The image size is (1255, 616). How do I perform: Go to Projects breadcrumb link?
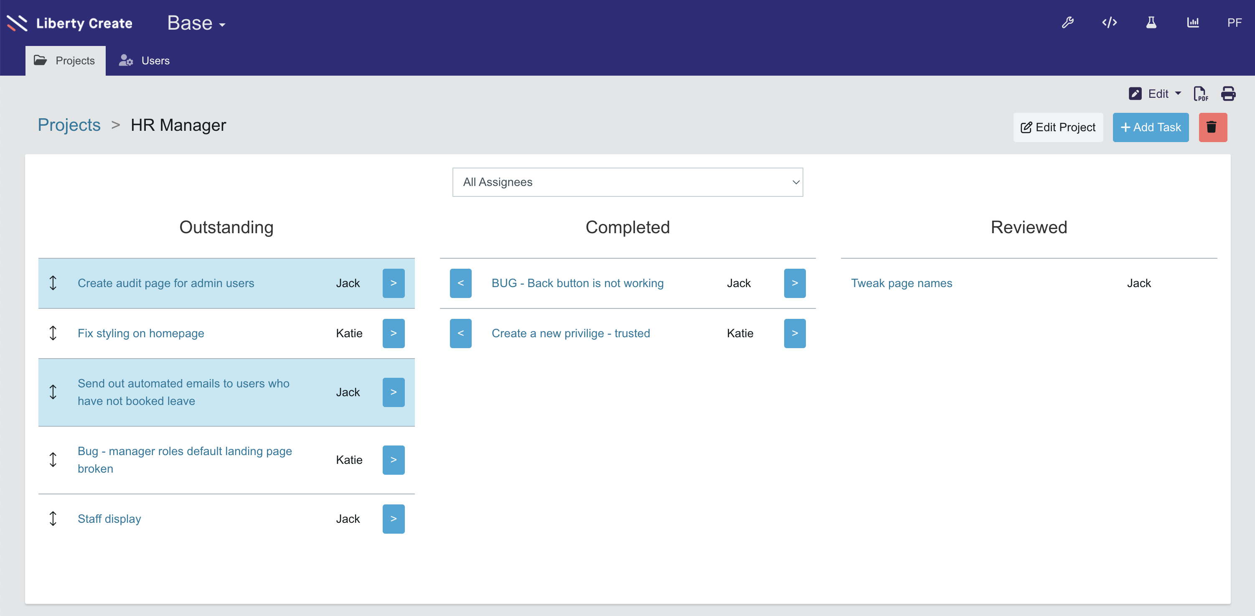point(69,125)
